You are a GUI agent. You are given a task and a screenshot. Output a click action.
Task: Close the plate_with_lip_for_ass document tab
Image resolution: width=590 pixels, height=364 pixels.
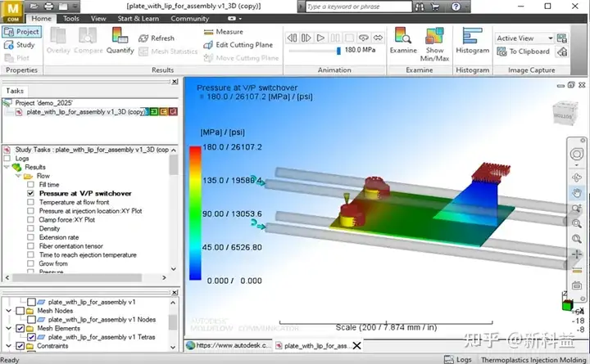click(356, 345)
